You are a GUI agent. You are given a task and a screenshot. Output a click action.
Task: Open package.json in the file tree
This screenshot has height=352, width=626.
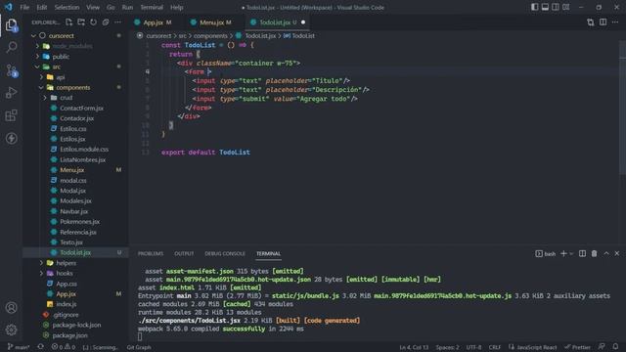69,335
